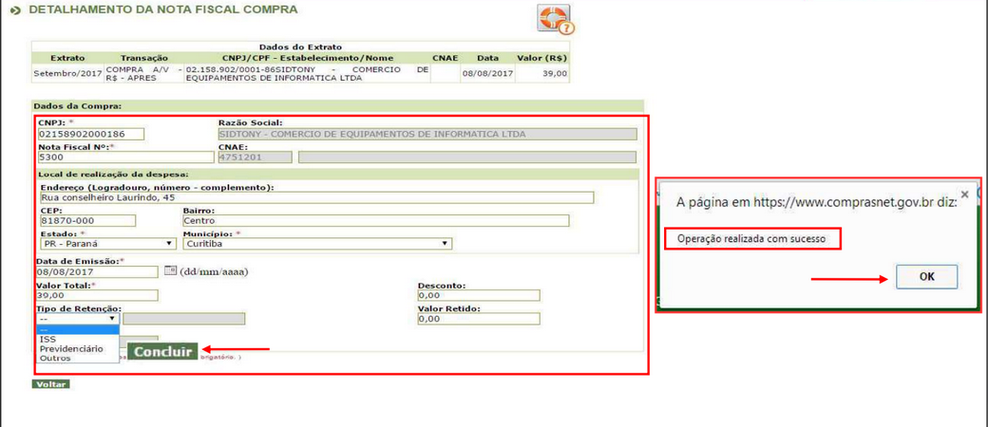Expand the Estado dropdown PR - Paraná

(107, 244)
